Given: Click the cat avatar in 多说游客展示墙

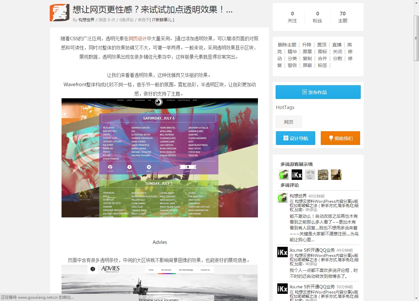Looking at the screenshot, I should pos(323,175).
